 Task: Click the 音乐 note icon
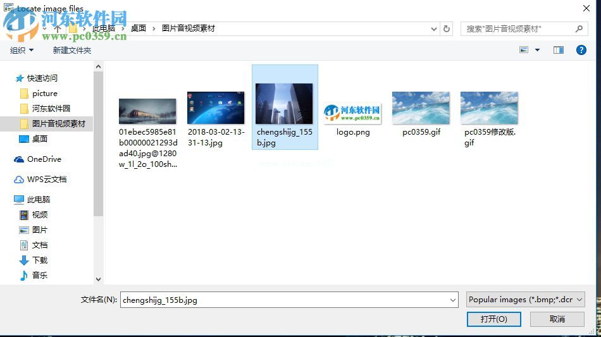24,275
